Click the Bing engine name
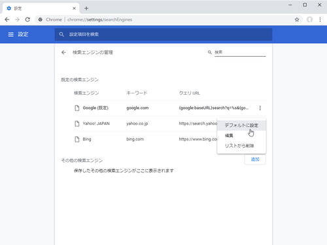The width and height of the screenshot is (327, 245). (87, 139)
